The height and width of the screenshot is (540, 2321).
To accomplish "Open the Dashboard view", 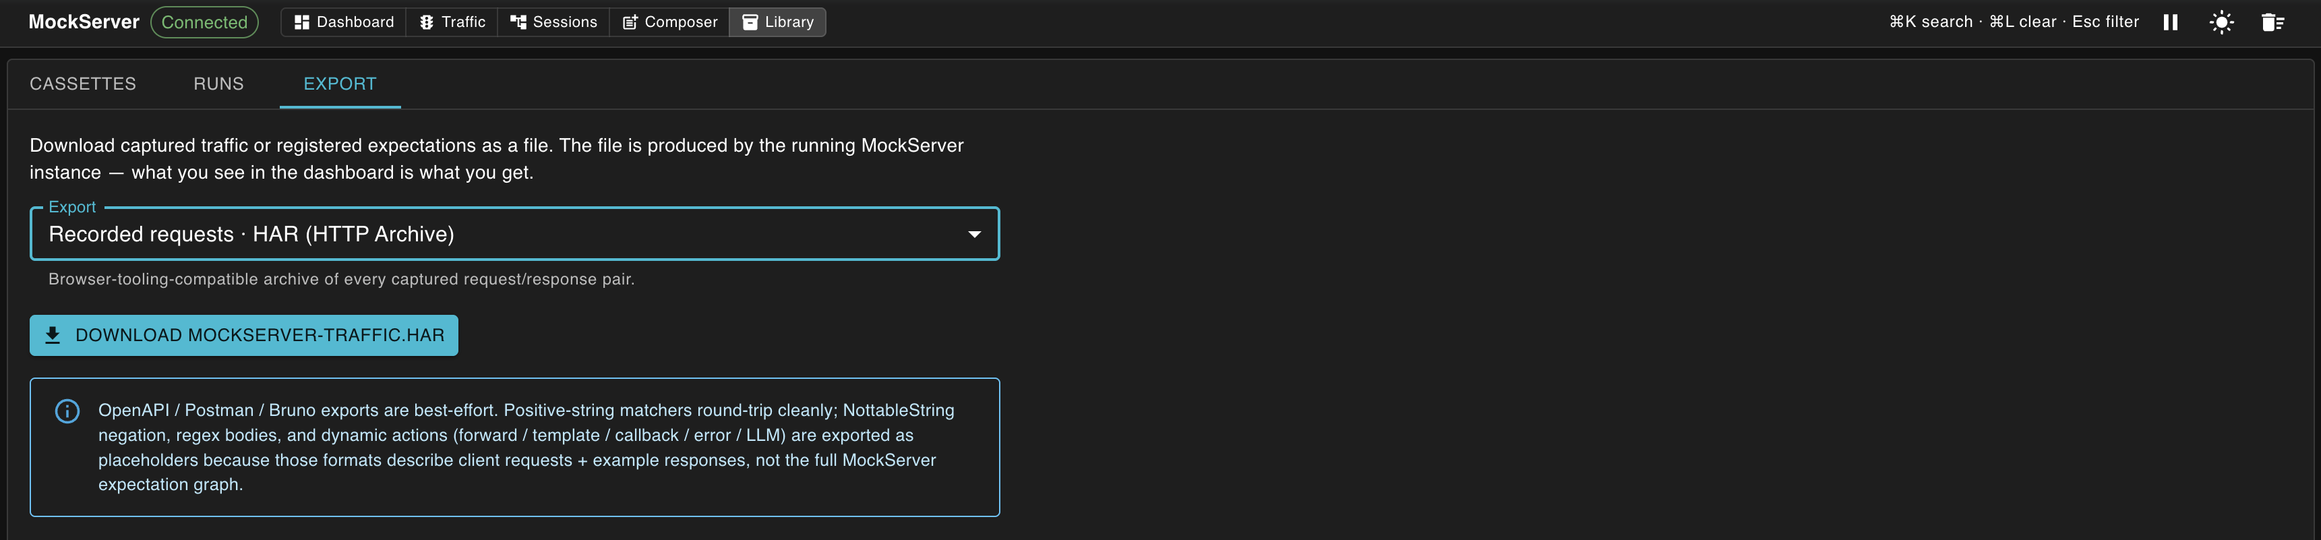I will (344, 22).
